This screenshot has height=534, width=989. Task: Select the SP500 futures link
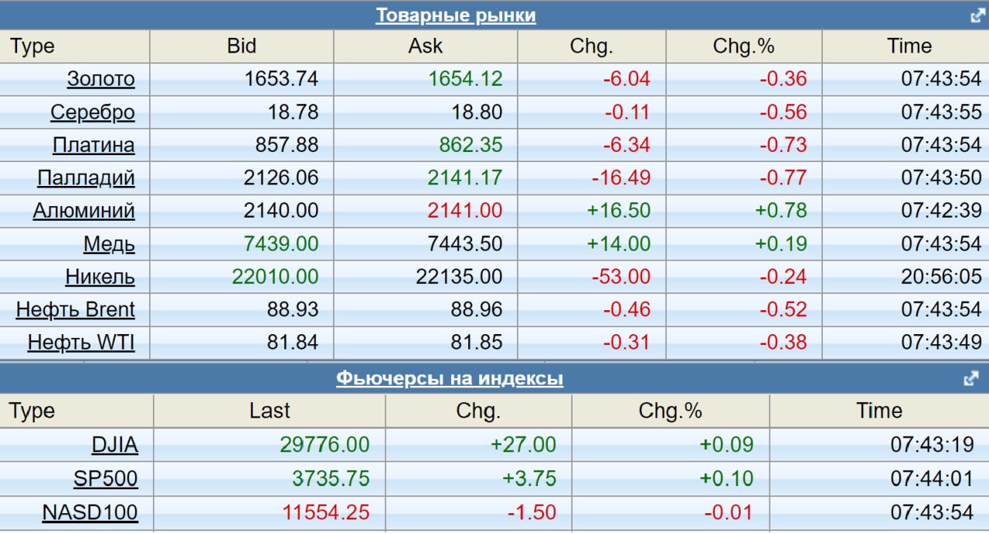[x=105, y=478]
